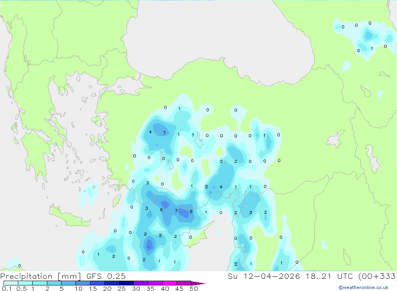This screenshot has width=397, height=291.
Task: Pick the 15–20 mm legend color swatch
Action: 98,283
